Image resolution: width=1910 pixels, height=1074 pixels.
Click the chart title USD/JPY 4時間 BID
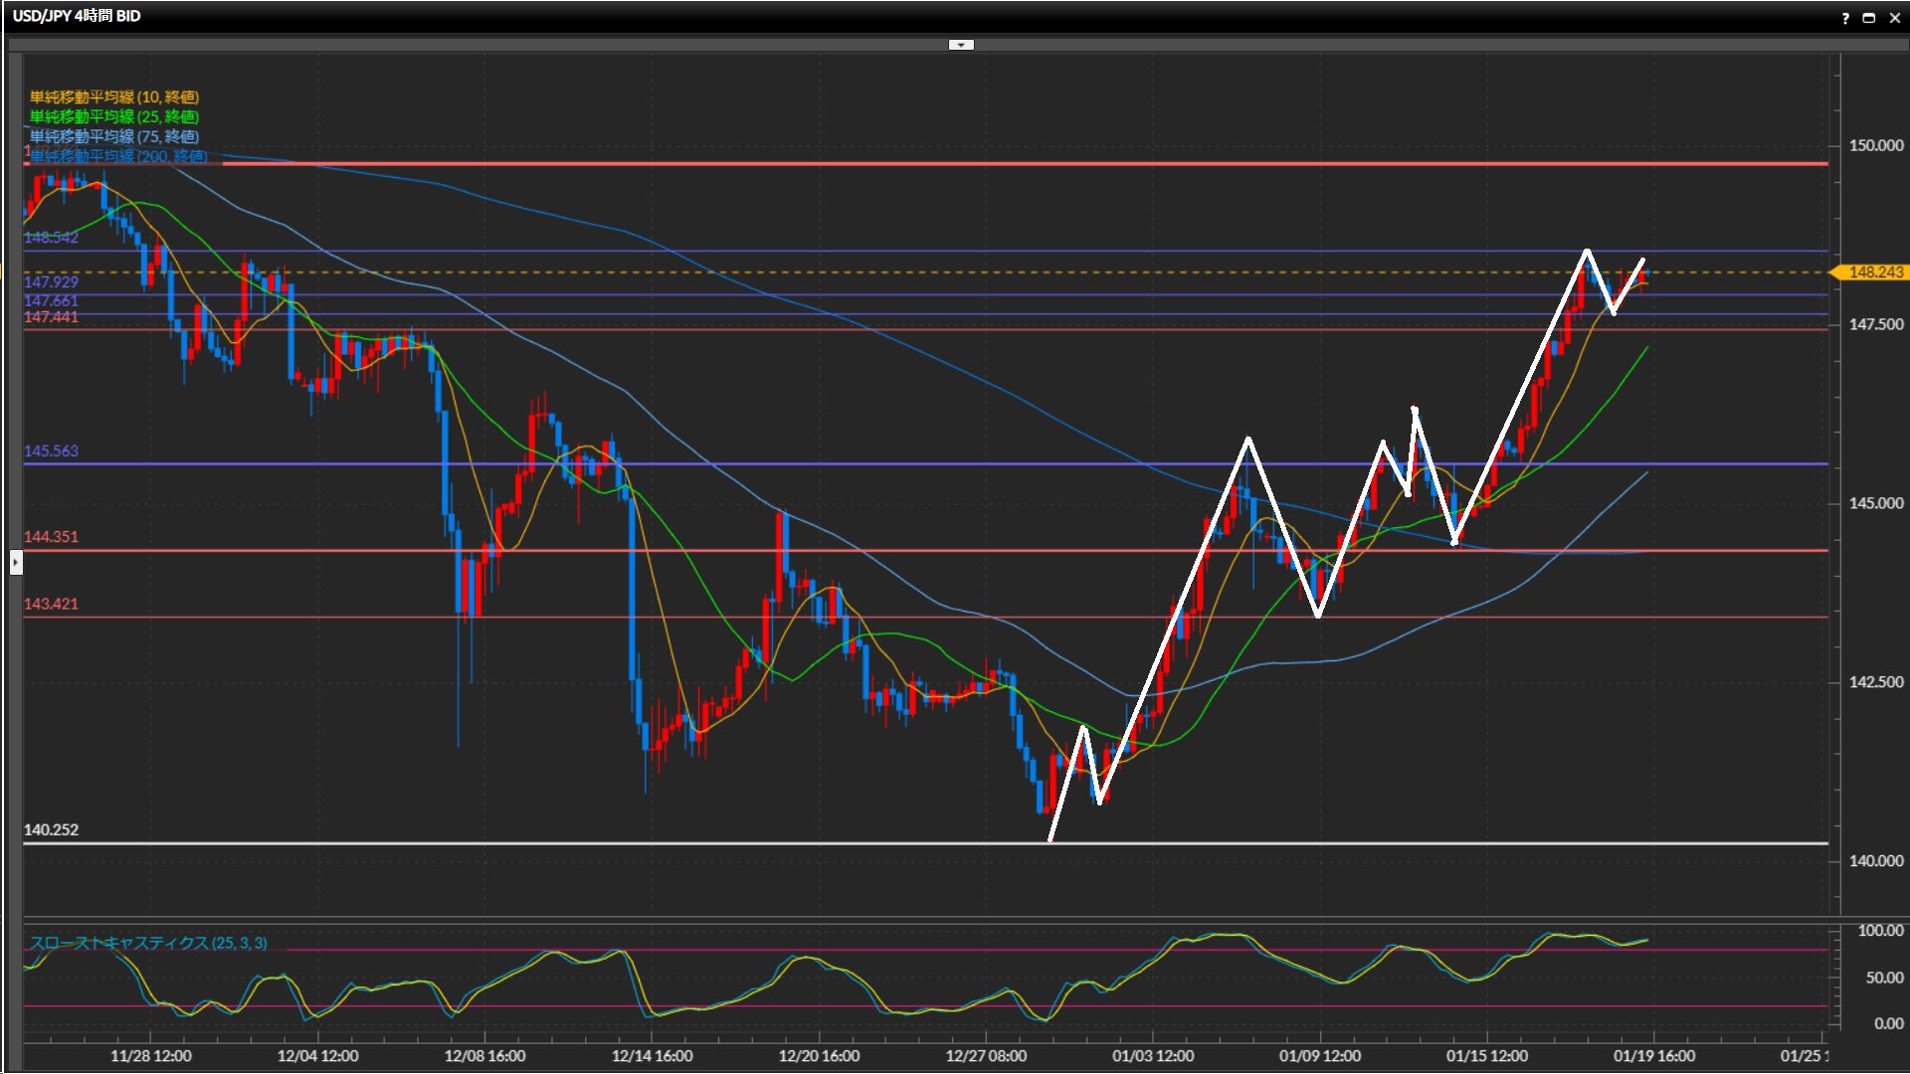[x=77, y=16]
